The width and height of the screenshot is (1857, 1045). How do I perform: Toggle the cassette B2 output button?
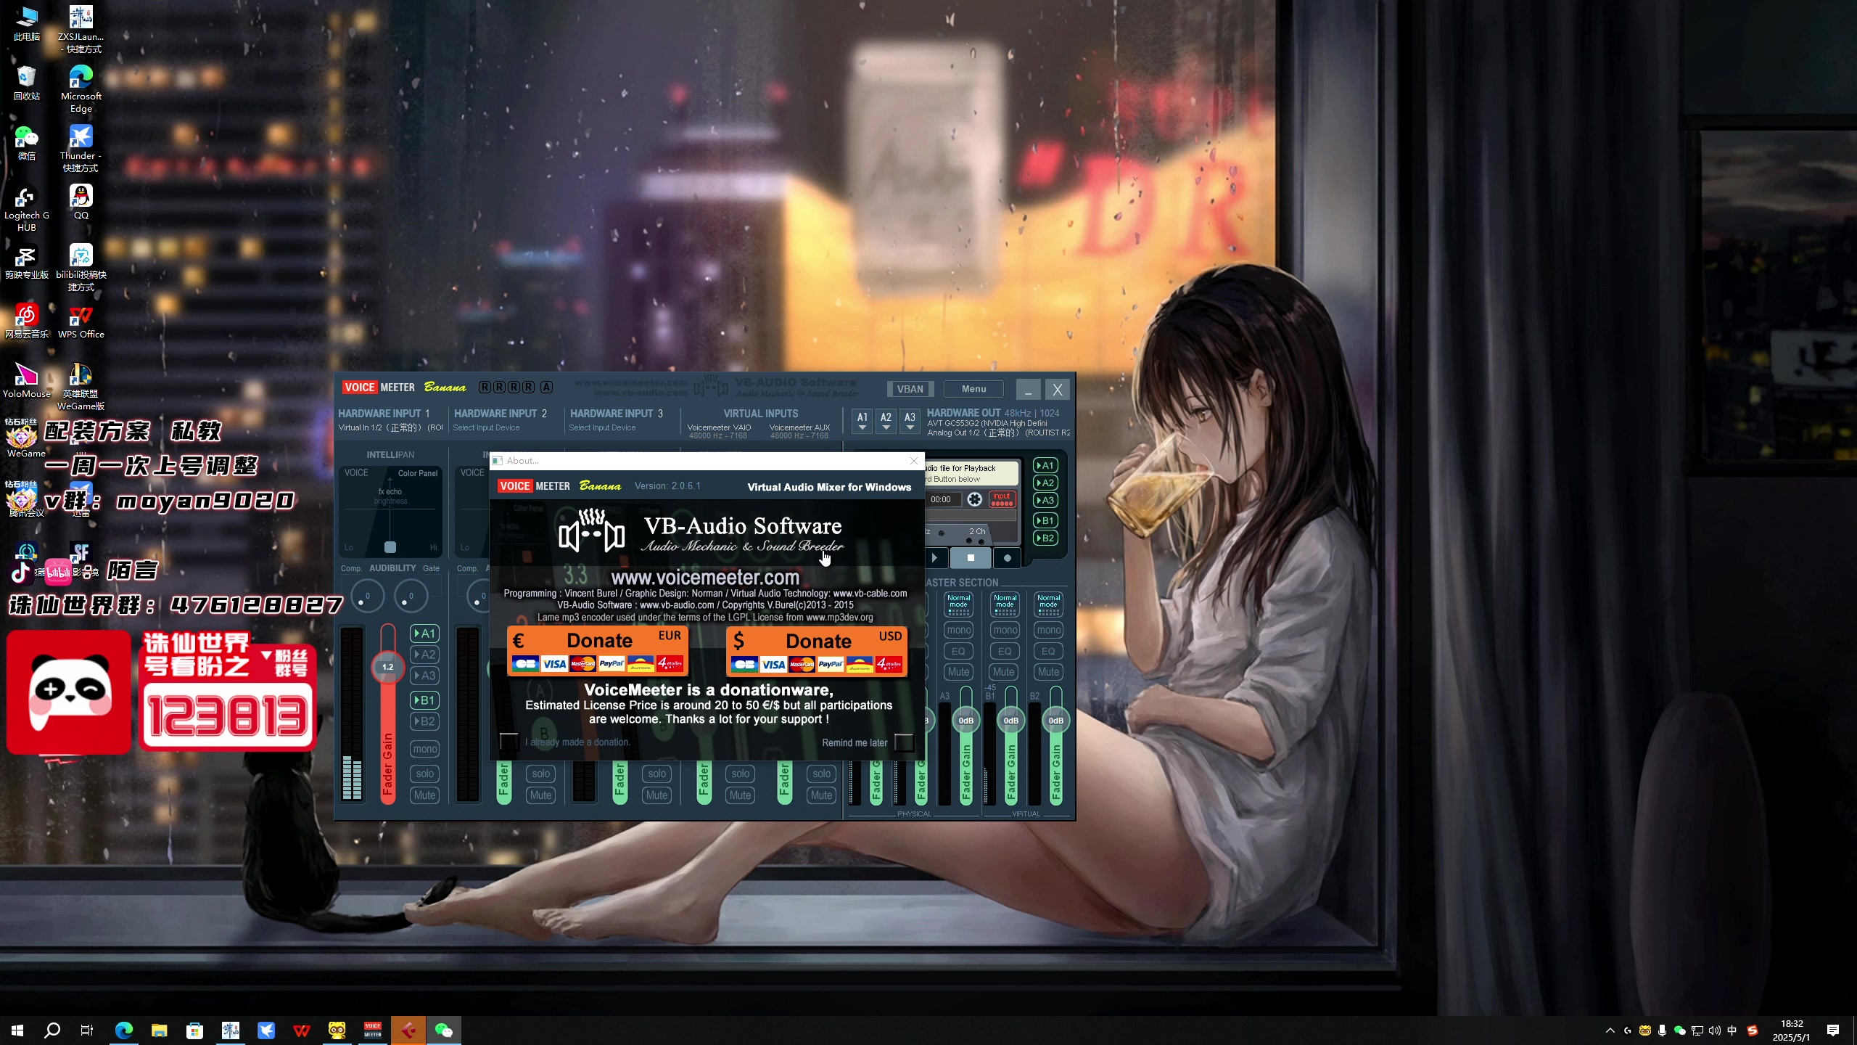[1045, 538]
